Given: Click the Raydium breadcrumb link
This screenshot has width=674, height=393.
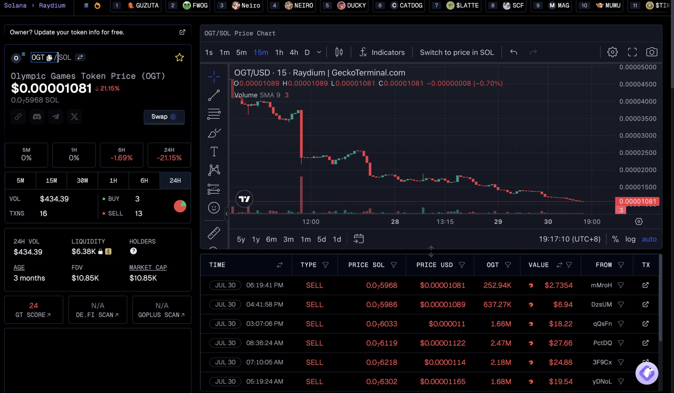Looking at the screenshot, I should pos(52,6).
